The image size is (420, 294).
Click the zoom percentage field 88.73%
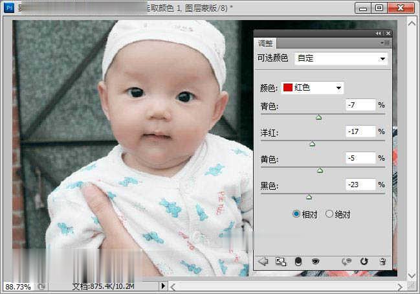(x=18, y=287)
